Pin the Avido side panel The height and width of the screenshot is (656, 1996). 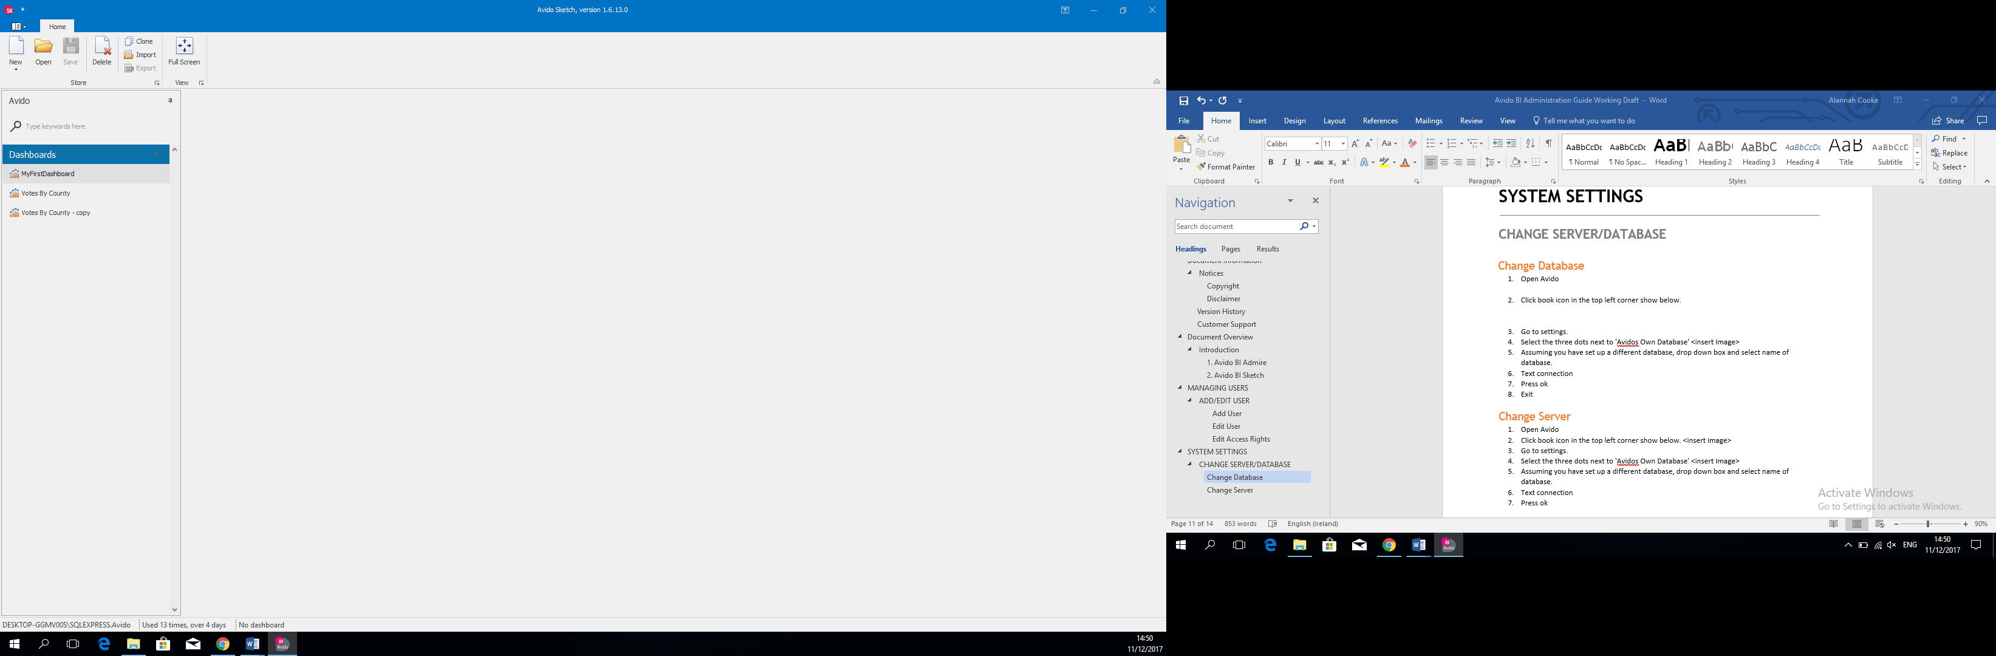click(171, 101)
